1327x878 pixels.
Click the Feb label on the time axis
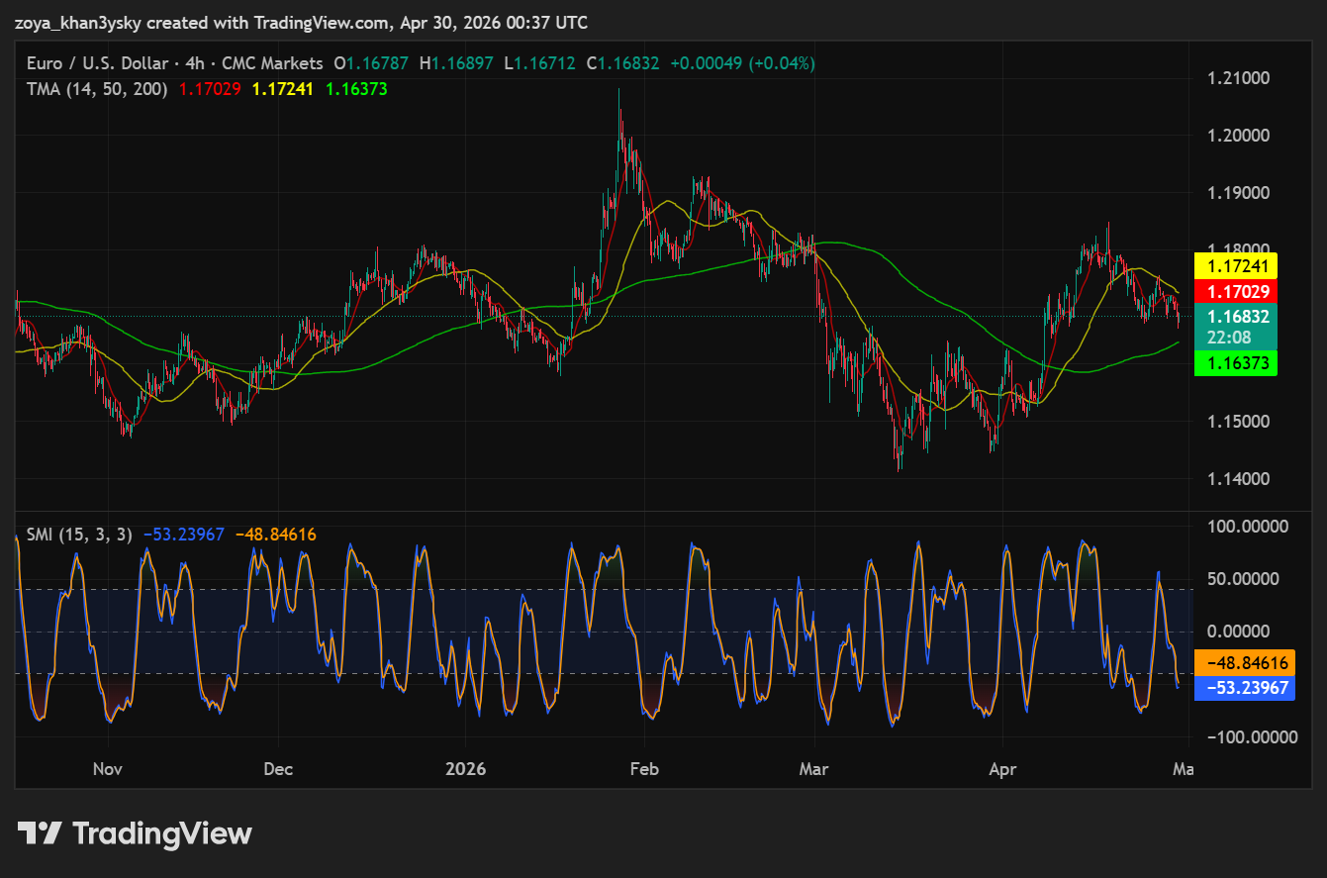tap(644, 769)
